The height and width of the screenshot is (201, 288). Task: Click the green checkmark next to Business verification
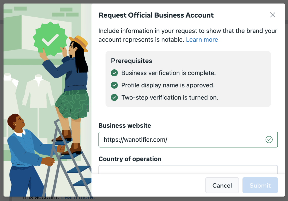[x=114, y=73]
